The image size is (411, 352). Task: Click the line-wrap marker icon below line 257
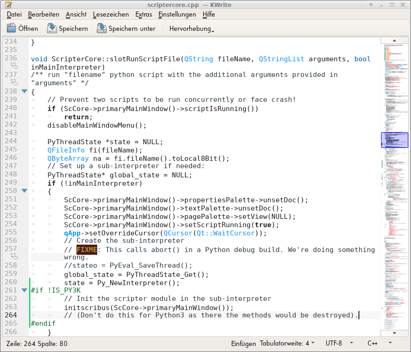[14, 257]
